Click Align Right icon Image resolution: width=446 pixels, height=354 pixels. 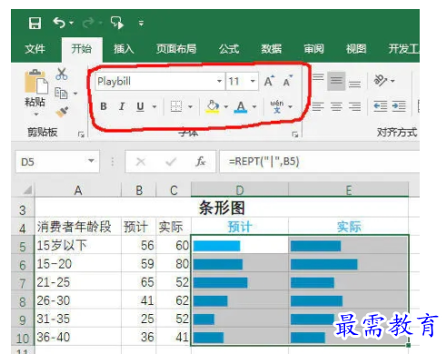tap(354, 106)
